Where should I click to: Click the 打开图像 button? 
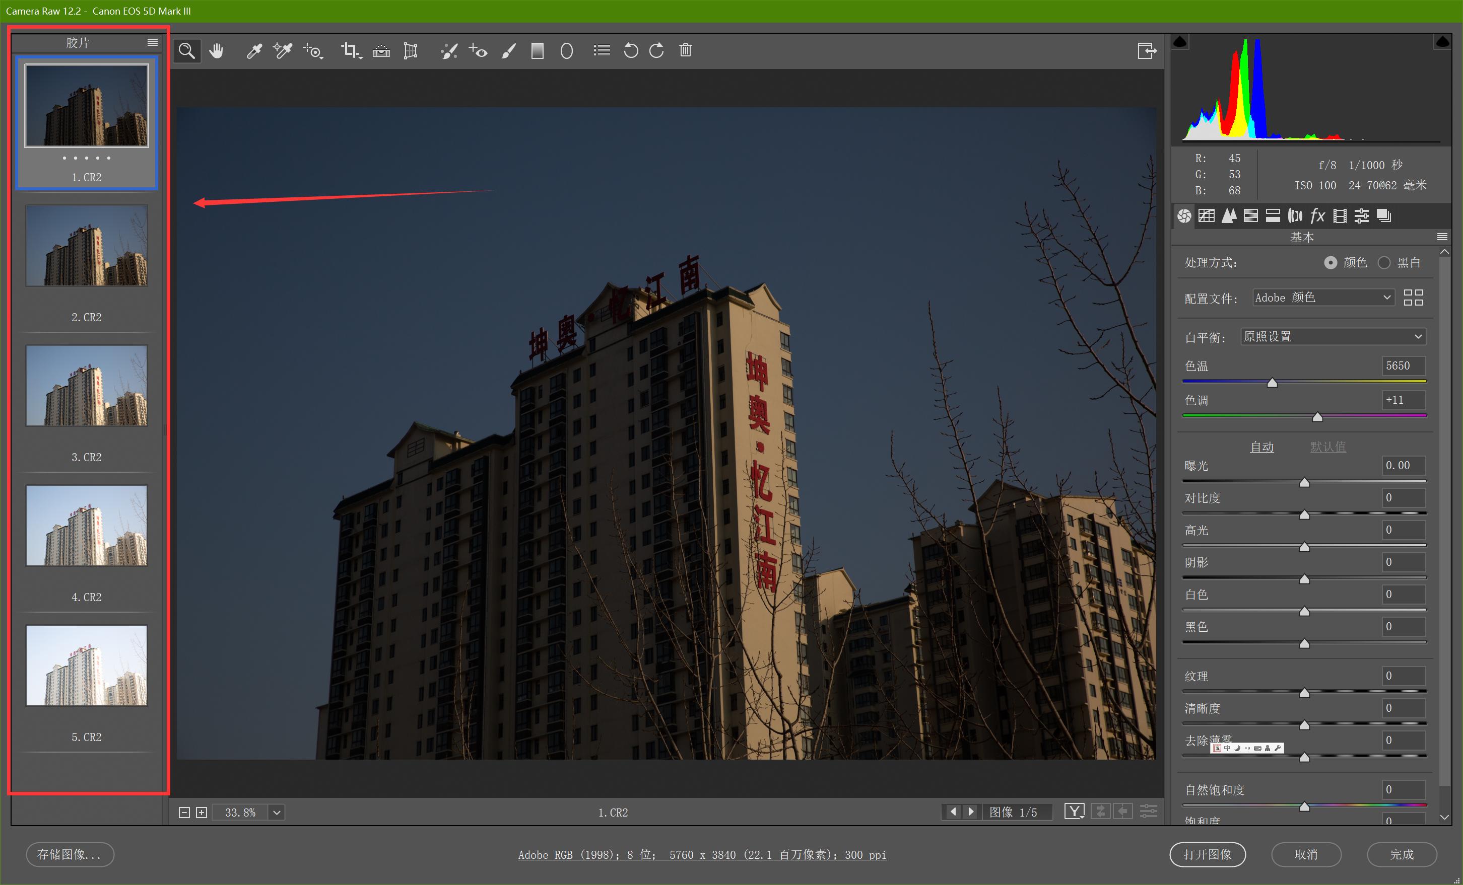(x=1207, y=854)
